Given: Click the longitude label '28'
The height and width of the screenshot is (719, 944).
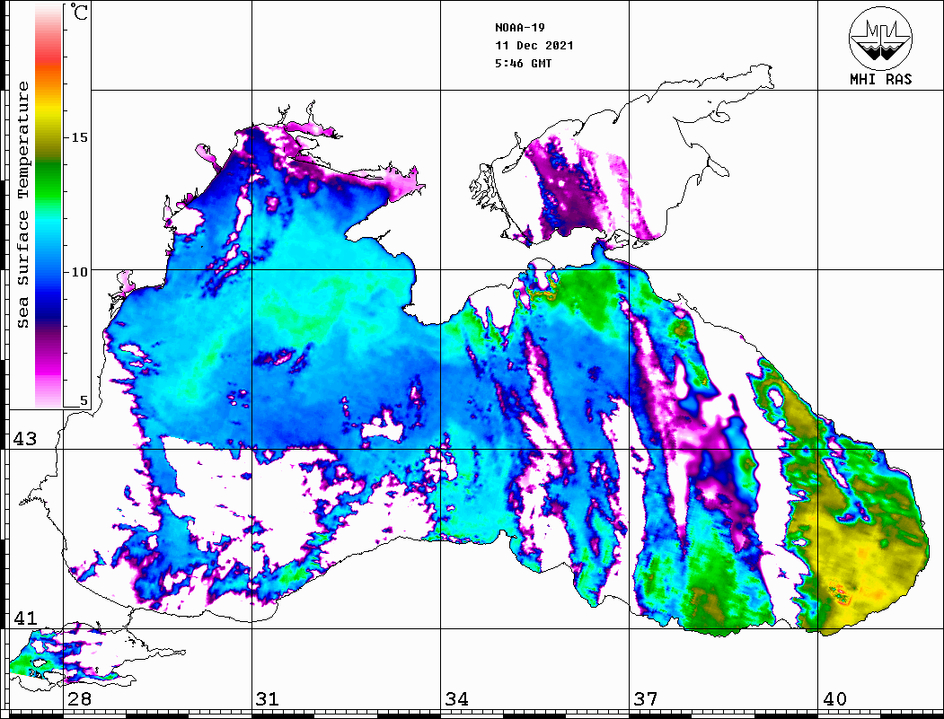Looking at the screenshot, I should (x=79, y=699).
